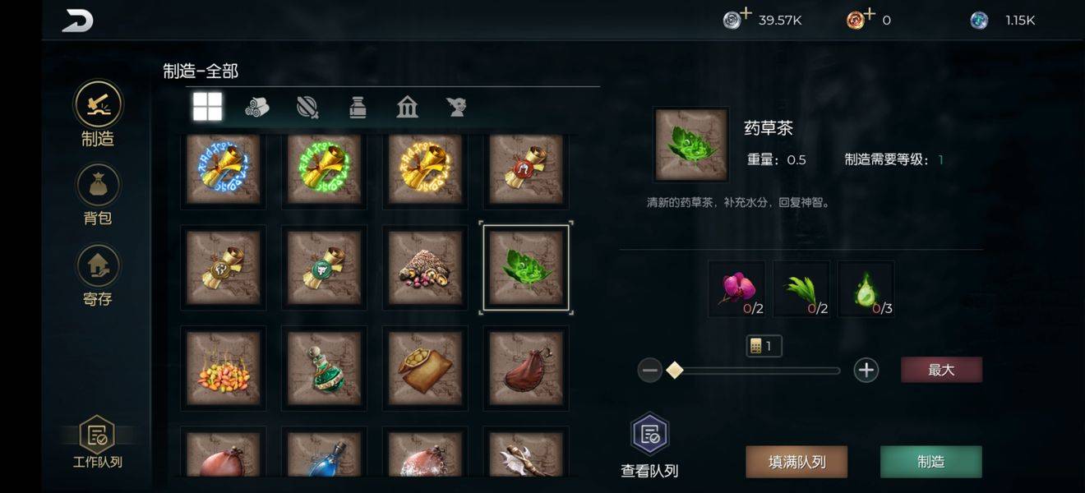Viewport: 1085px width, 493px height.
Task: Switch to the potion bottle category tab
Action: pyautogui.click(x=358, y=107)
